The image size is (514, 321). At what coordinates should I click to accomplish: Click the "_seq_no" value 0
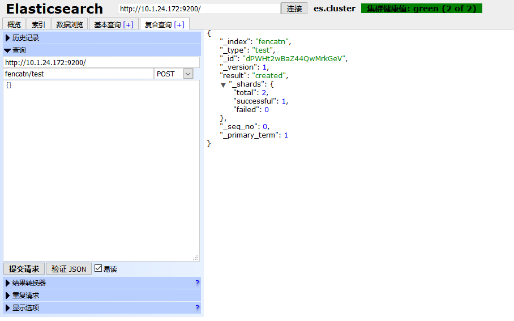coord(265,127)
